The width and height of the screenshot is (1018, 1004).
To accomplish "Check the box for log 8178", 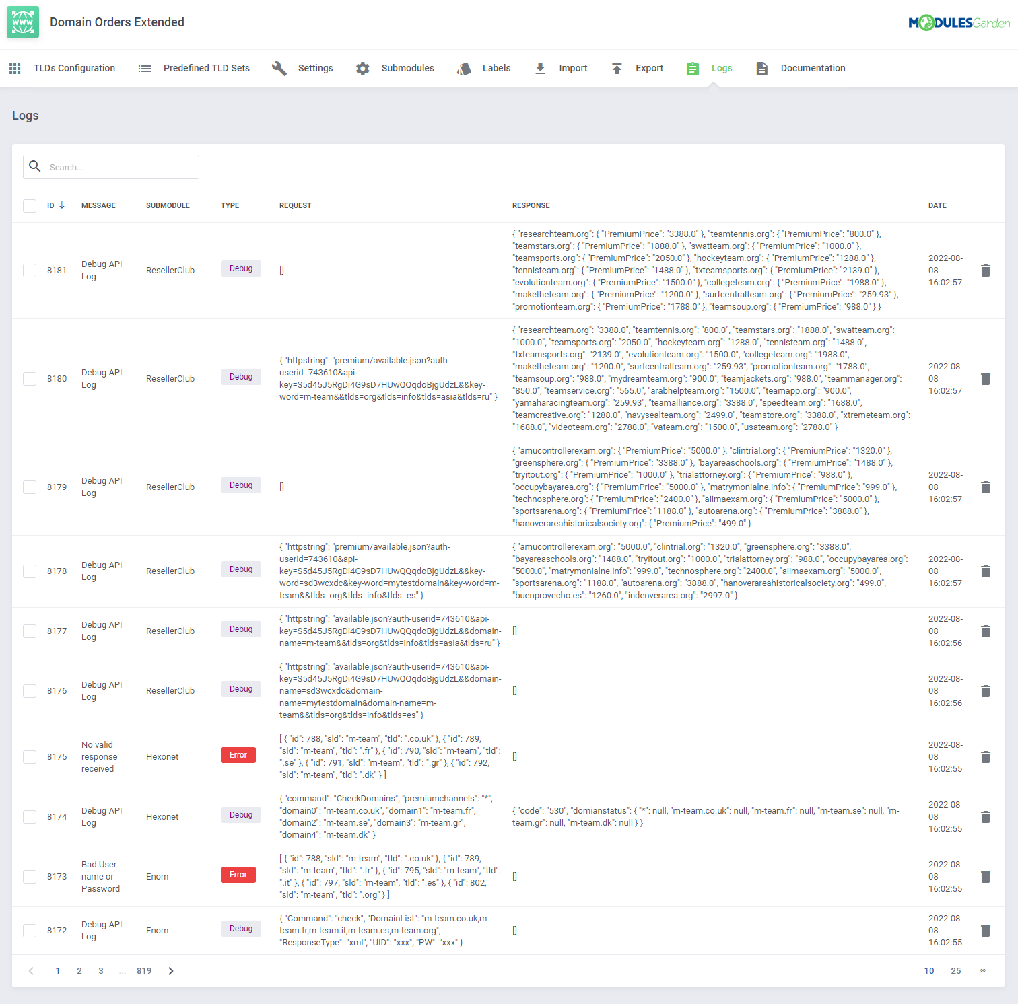I will [30, 571].
